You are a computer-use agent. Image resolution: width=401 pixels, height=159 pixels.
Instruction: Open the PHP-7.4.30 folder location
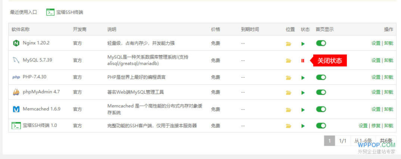(x=289, y=78)
